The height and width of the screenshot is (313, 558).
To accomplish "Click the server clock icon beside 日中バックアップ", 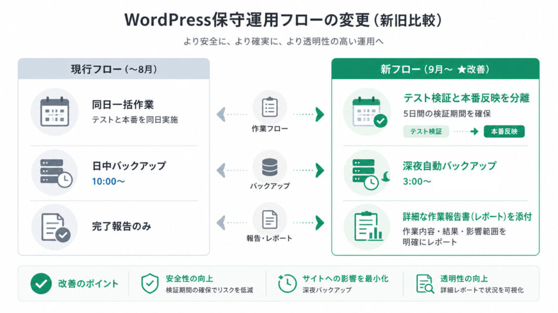I will pyautogui.click(x=56, y=173).
